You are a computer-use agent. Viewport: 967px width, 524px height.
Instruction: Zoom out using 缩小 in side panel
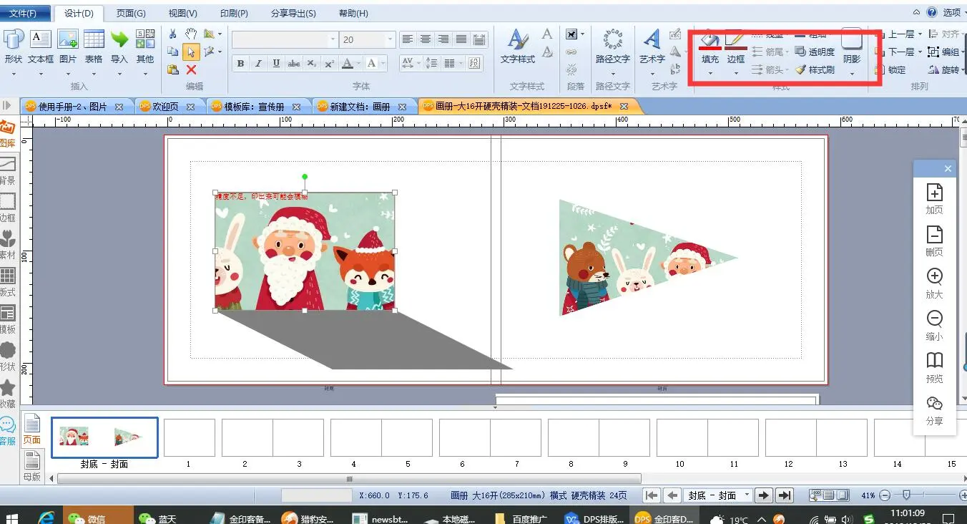click(x=934, y=325)
